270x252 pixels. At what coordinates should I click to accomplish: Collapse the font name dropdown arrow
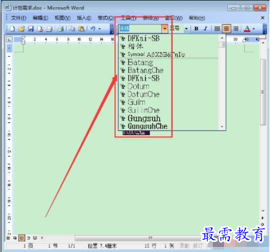[x=165, y=29]
